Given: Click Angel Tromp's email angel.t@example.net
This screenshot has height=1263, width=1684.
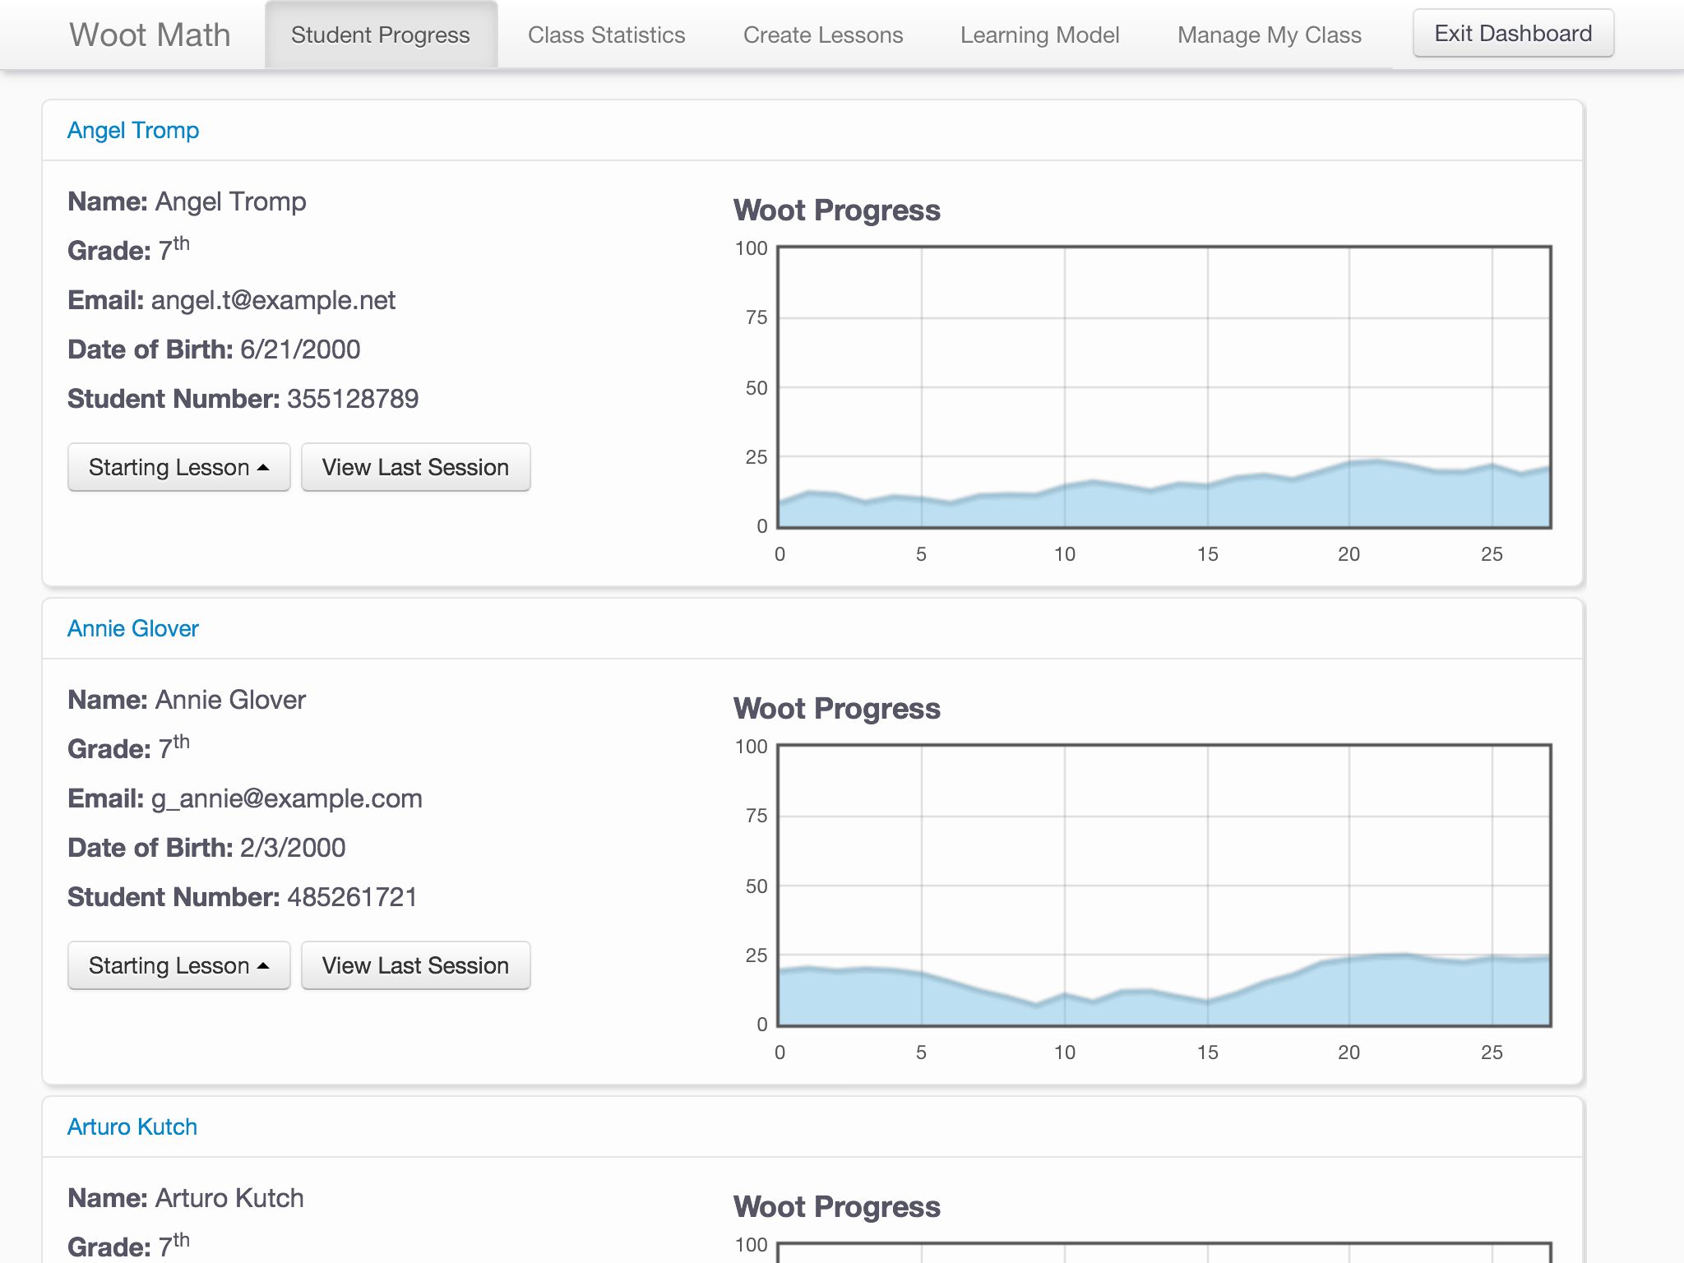Looking at the screenshot, I should click(x=273, y=300).
